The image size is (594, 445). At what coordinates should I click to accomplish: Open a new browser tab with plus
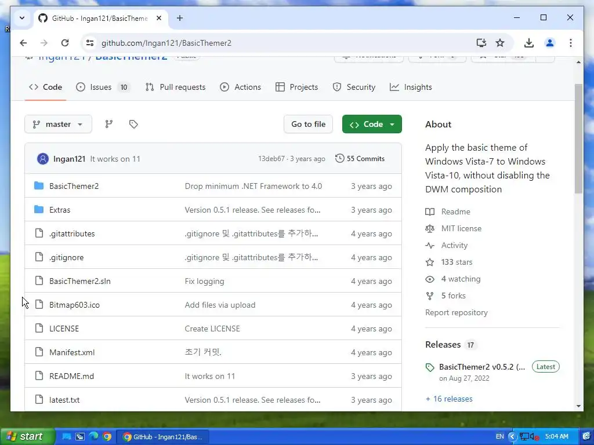(180, 18)
